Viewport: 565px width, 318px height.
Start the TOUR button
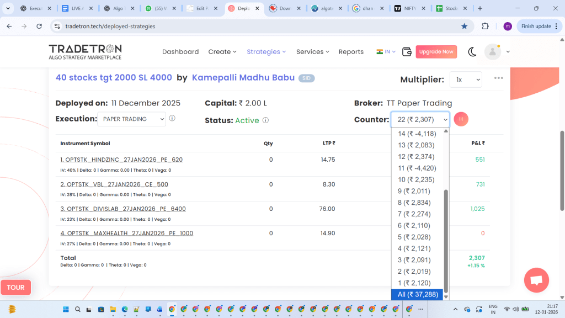15,287
